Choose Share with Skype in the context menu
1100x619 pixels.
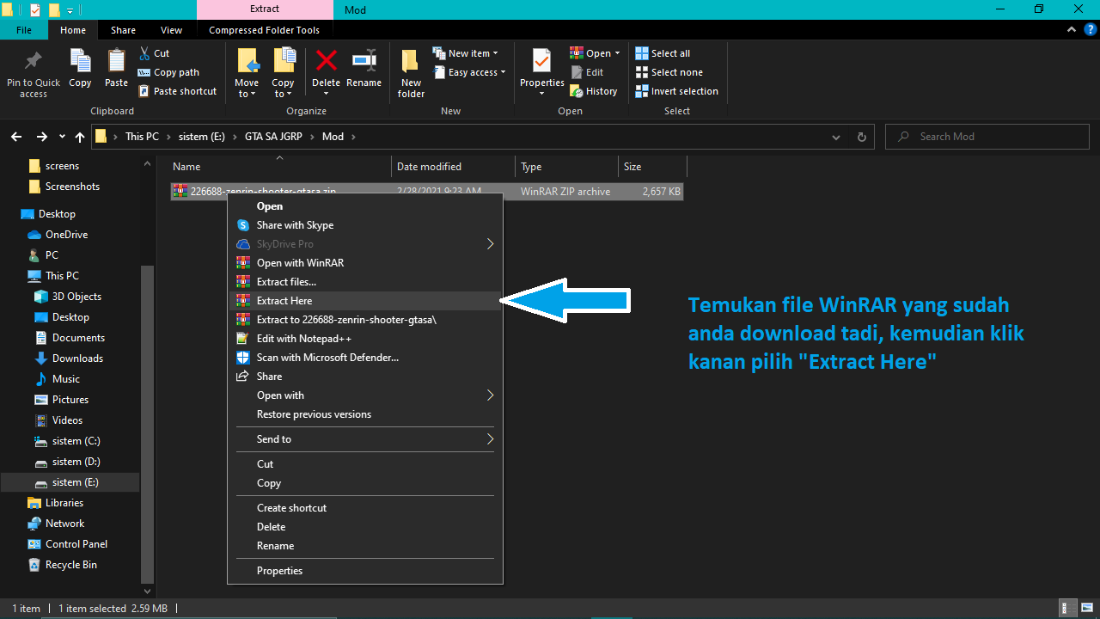pyautogui.click(x=365, y=225)
